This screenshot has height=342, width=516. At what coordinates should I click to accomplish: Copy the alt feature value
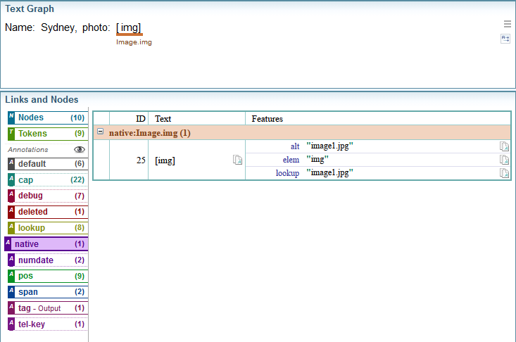(x=504, y=146)
